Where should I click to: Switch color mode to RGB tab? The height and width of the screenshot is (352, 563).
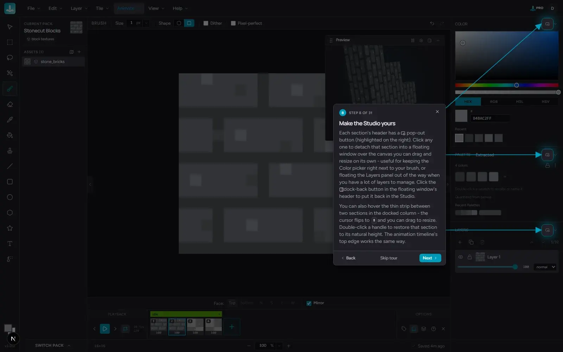494,101
